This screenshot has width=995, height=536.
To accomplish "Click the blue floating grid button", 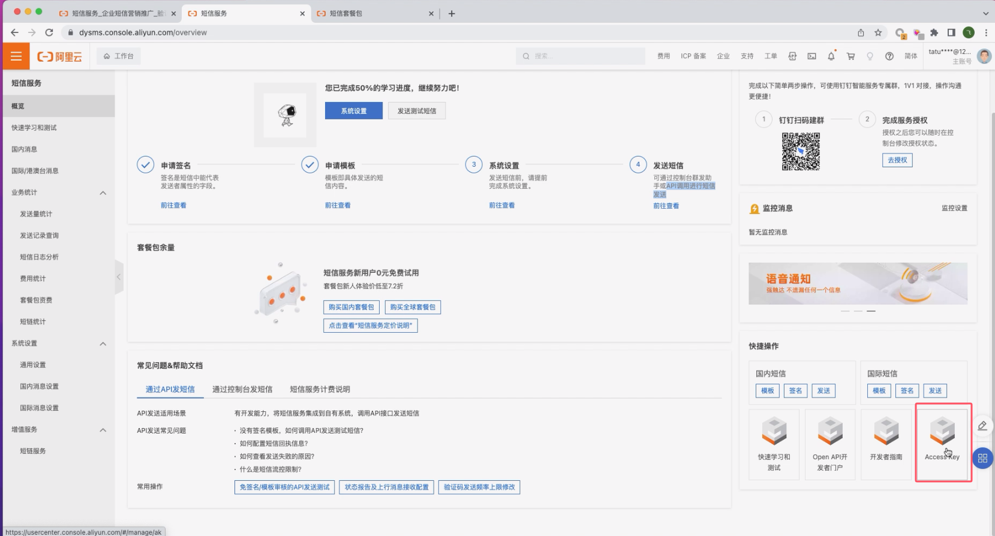I will [x=982, y=459].
